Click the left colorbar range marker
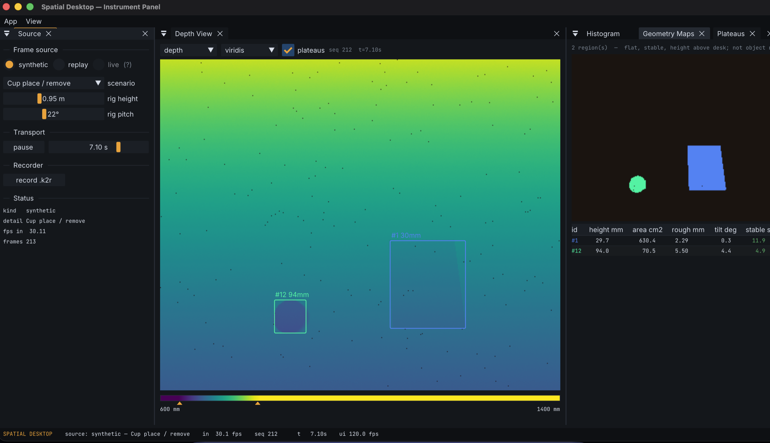This screenshot has height=443, width=770. tap(180, 403)
